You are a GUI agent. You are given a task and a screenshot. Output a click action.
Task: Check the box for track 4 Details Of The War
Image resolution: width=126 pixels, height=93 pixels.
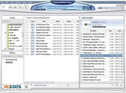[26, 33]
